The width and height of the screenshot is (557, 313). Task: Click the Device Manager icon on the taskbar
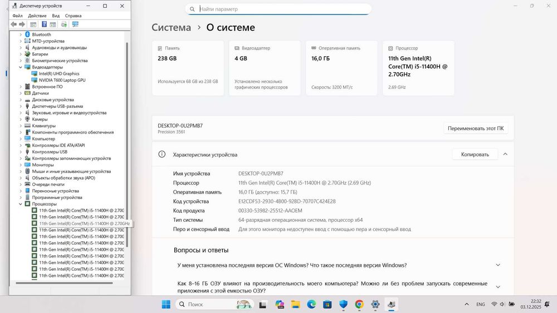tap(392, 304)
